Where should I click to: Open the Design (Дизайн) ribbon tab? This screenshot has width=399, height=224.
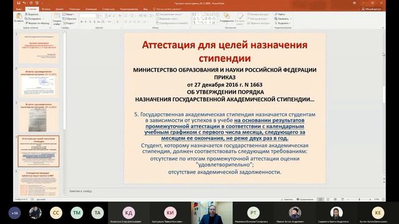tap(60, 9)
